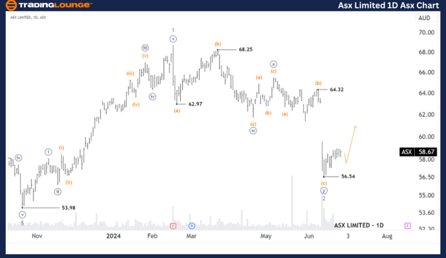Select the circled w wave label
The height and width of the screenshot is (258, 446).
coord(253,131)
